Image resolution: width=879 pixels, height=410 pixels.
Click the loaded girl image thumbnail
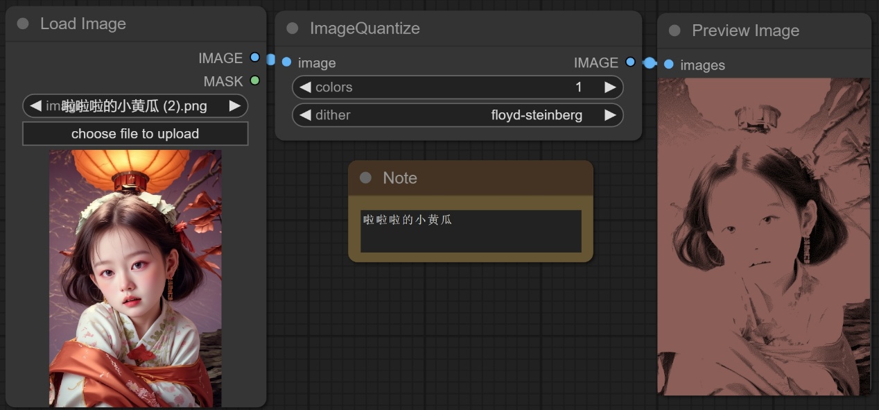coord(135,277)
